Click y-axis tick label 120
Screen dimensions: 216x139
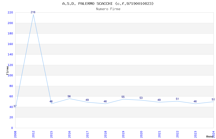[10, 65]
